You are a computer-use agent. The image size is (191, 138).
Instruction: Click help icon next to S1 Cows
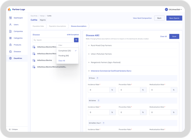click(97, 78)
